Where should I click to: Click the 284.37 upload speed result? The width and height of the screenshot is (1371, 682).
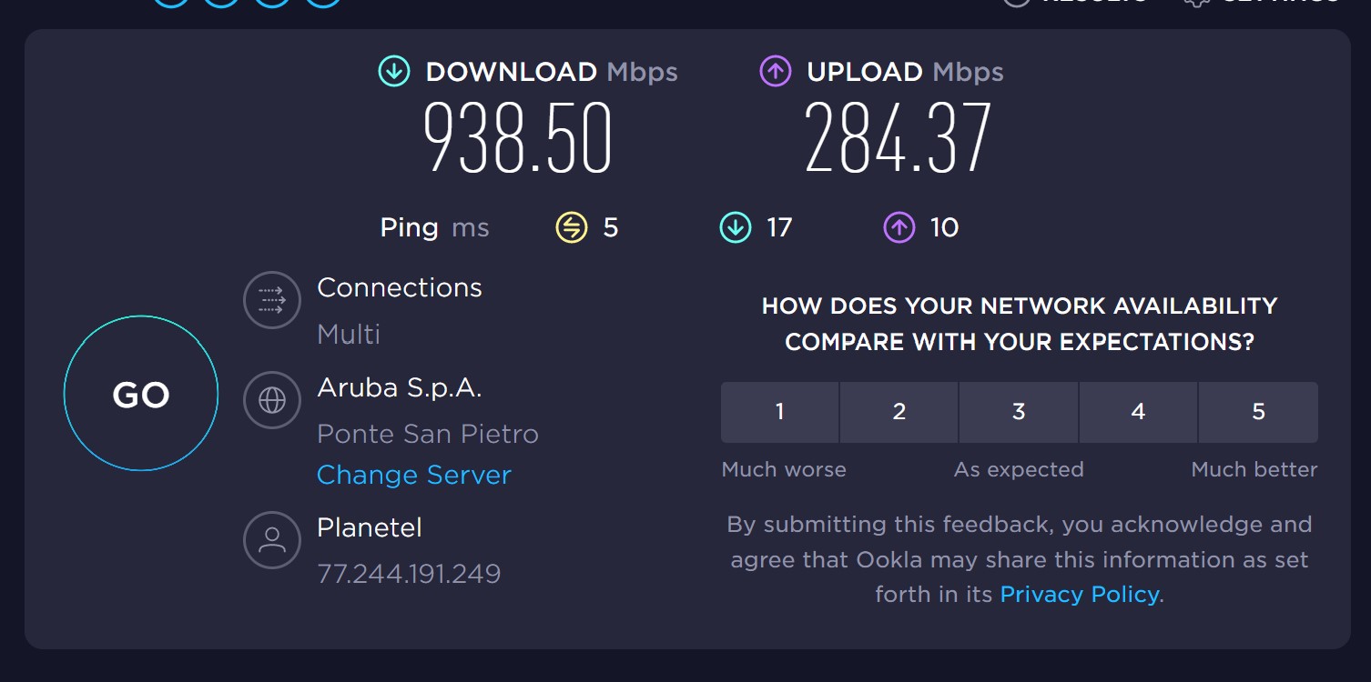click(898, 138)
